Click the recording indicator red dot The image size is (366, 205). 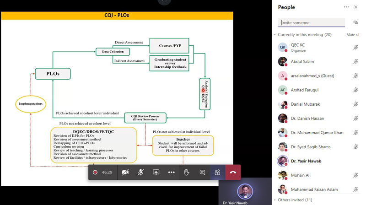[x=95, y=173]
